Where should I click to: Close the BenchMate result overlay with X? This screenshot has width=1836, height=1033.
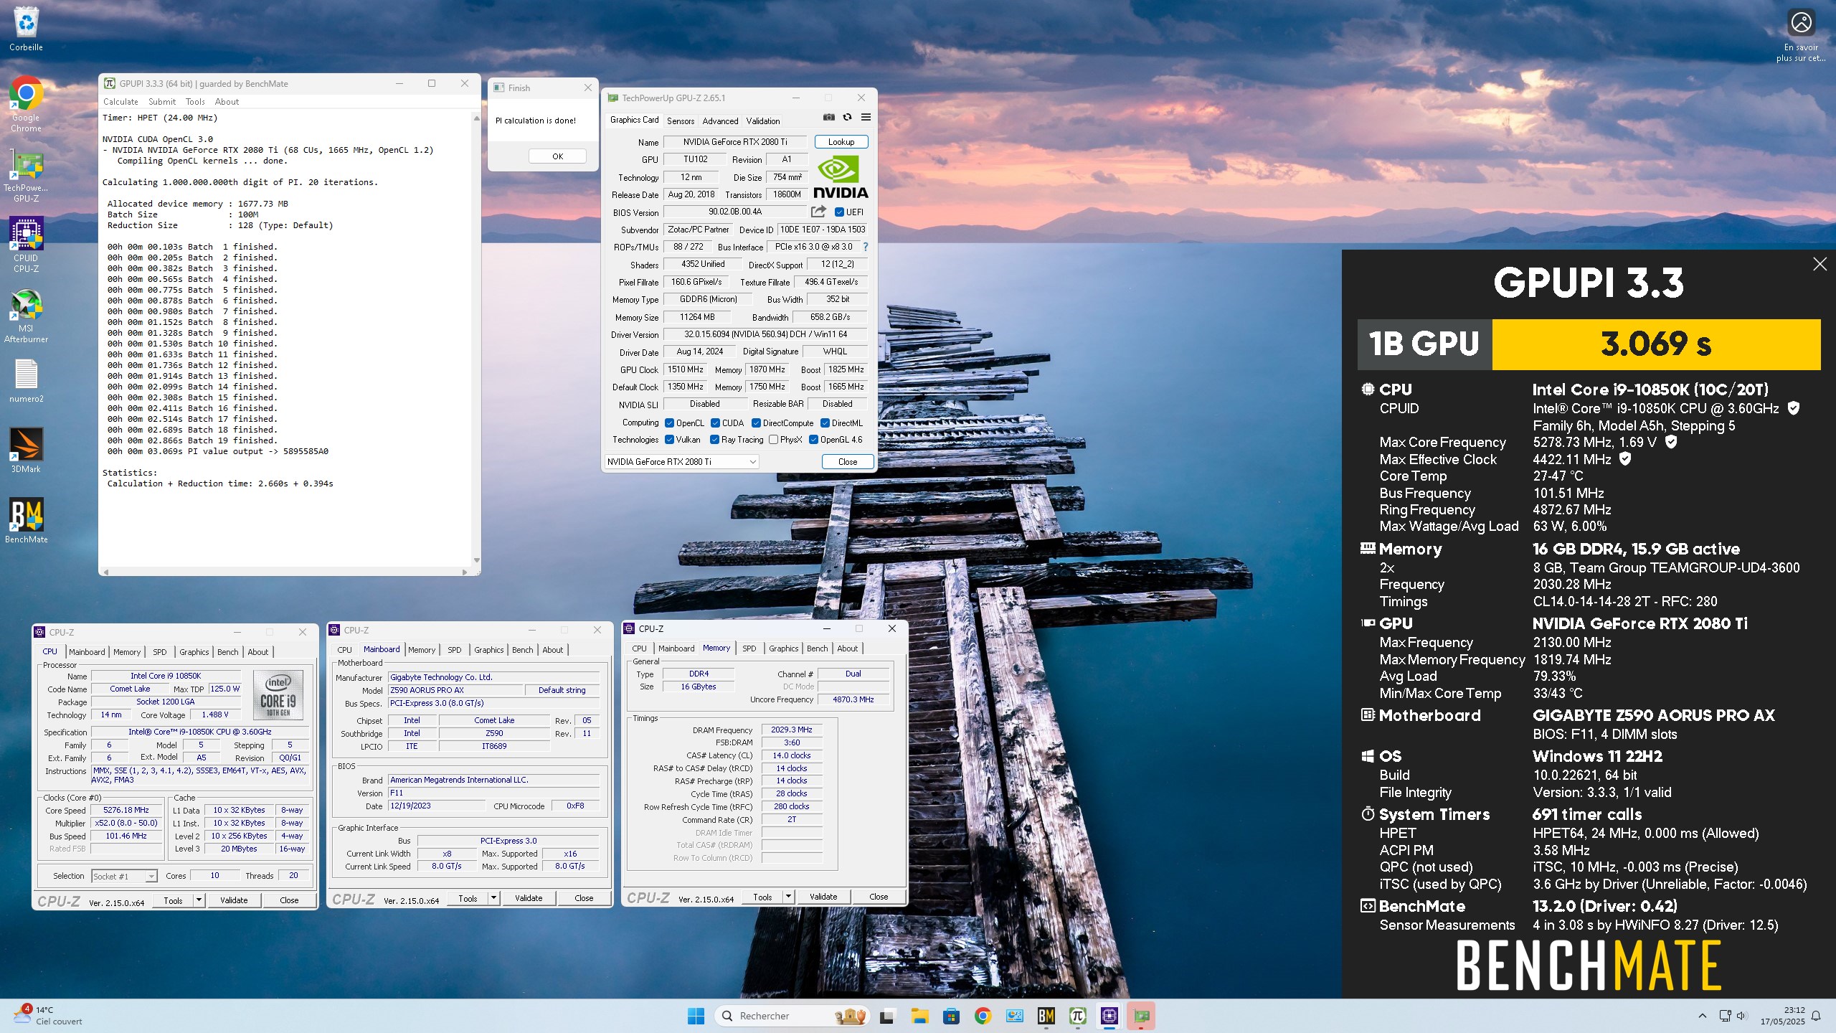click(1820, 264)
